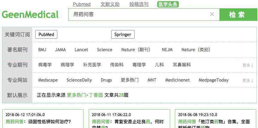258x128 pixels.
Task: Open the Pubmed tab
Action: tap(82, 4)
